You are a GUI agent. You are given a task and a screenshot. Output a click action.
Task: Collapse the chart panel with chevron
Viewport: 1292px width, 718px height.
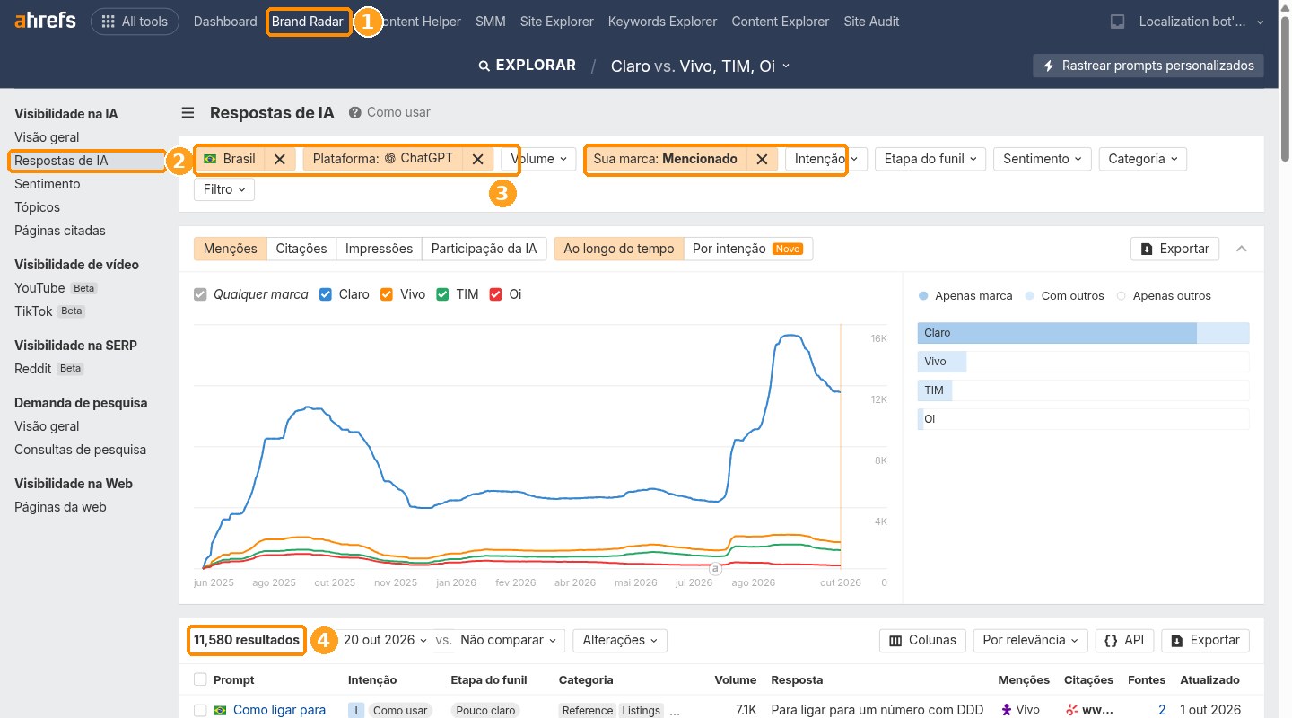point(1242,249)
